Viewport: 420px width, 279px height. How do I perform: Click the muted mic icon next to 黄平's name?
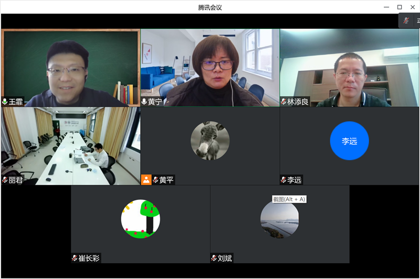tap(155, 180)
